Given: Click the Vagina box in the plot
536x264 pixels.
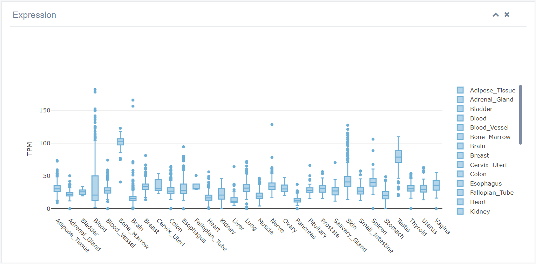Looking at the screenshot, I should click(436, 185).
